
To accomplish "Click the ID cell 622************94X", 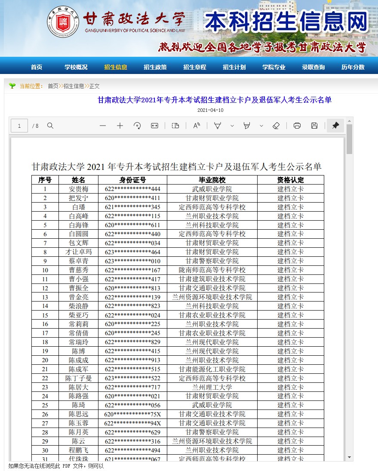I will point(132,423).
